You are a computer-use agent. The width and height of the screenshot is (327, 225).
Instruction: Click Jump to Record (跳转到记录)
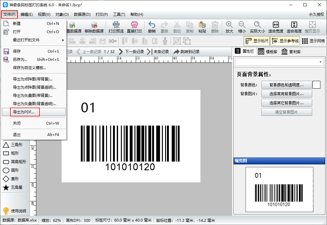(187, 51)
